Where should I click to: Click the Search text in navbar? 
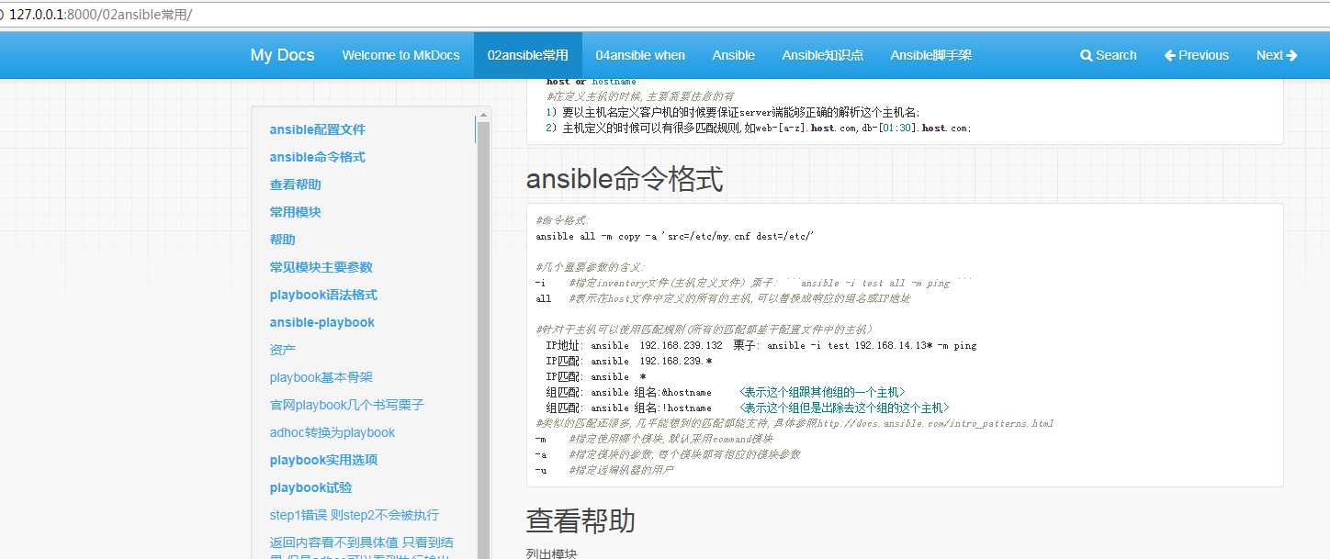pos(1116,55)
